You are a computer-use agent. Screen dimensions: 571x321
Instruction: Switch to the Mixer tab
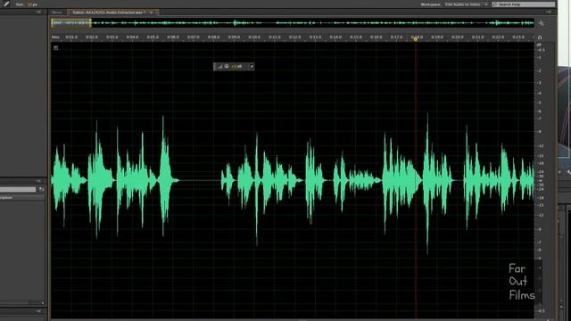coord(56,12)
